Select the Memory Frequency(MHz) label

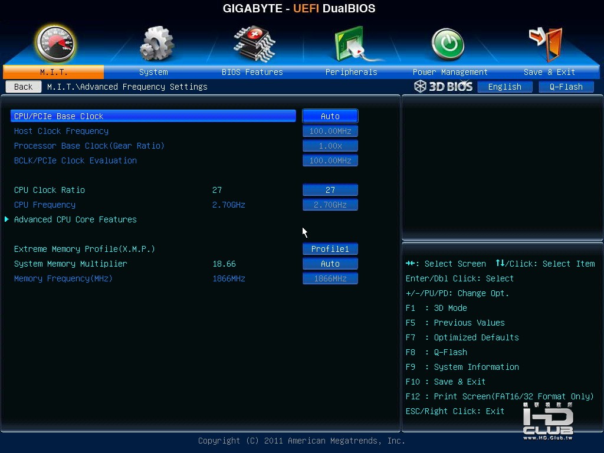point(63,278)
